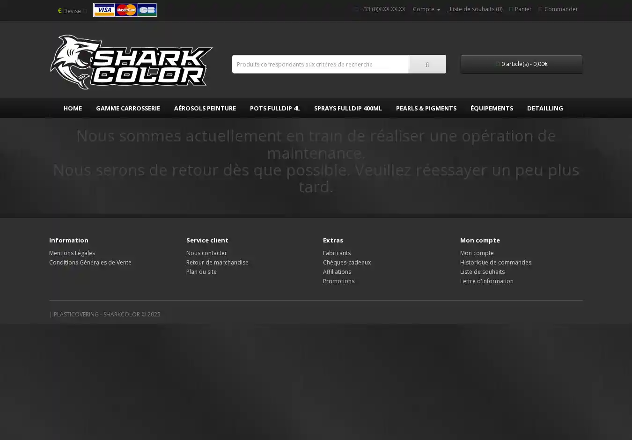Open the 0 article(s) cart dropdown
Image resolution: width=632 pixels, height=440 pixels.
[521, 64]
